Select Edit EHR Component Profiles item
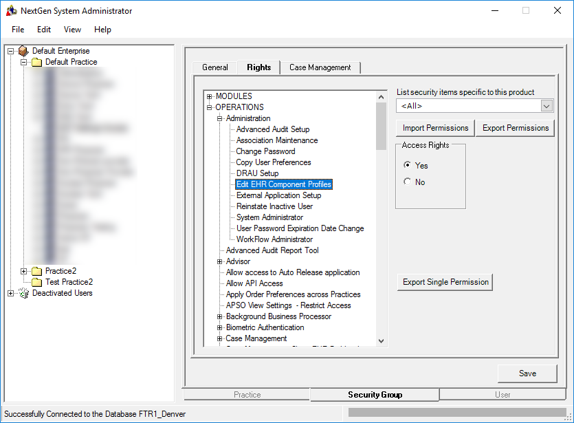 coord(284,184)
